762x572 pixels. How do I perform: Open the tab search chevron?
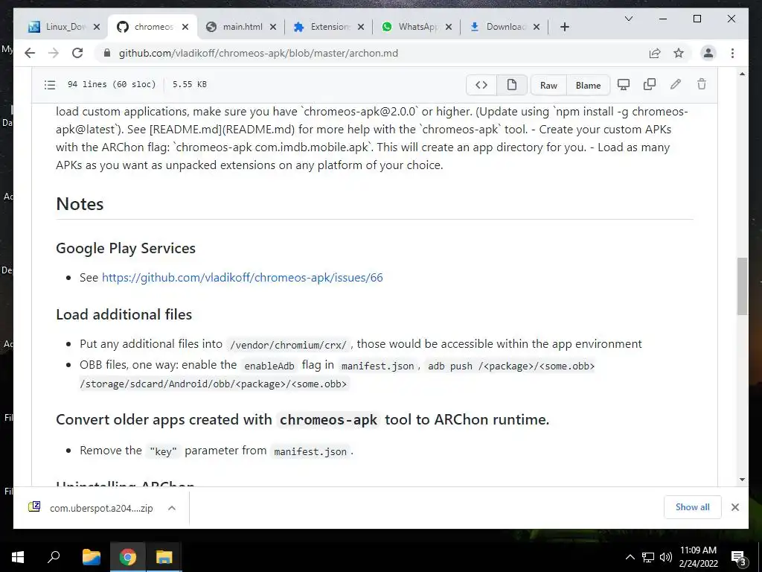pyautogui.click(x=628, y=19)
